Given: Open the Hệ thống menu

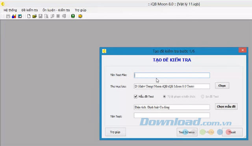Looking at the screenshot, I should pyautogui.click(x=10, y=10).
